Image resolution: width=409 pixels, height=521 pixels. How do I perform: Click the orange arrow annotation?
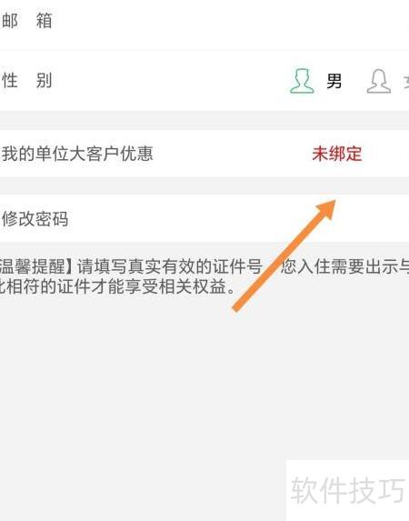click(x=284, y=255)
